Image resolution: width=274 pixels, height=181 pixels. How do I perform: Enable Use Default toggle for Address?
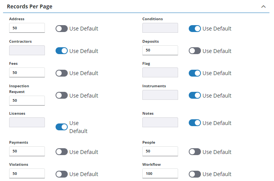(x=62, y=29)
